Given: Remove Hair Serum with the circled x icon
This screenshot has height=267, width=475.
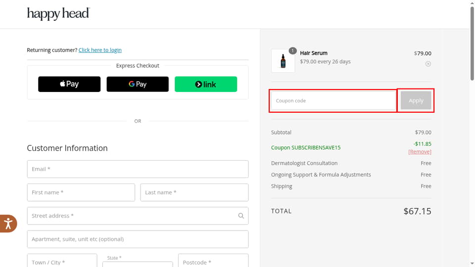Looking at the screenshot, I should point(428,64).
